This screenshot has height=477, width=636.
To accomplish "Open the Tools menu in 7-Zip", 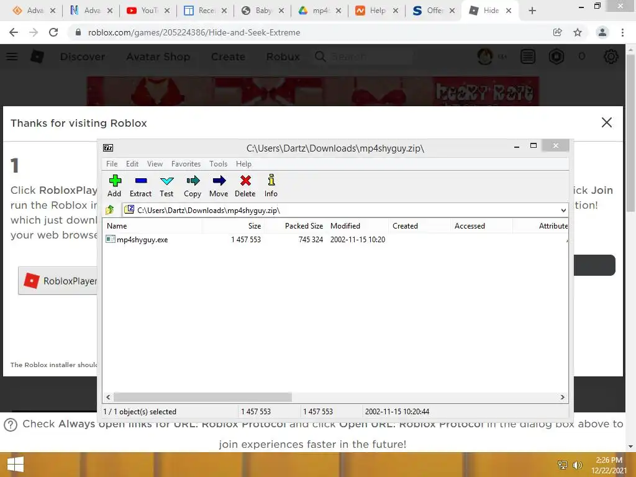I will 218,164.
